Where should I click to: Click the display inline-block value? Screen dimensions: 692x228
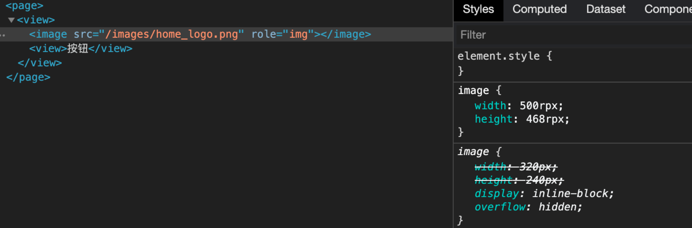[570, 193]
